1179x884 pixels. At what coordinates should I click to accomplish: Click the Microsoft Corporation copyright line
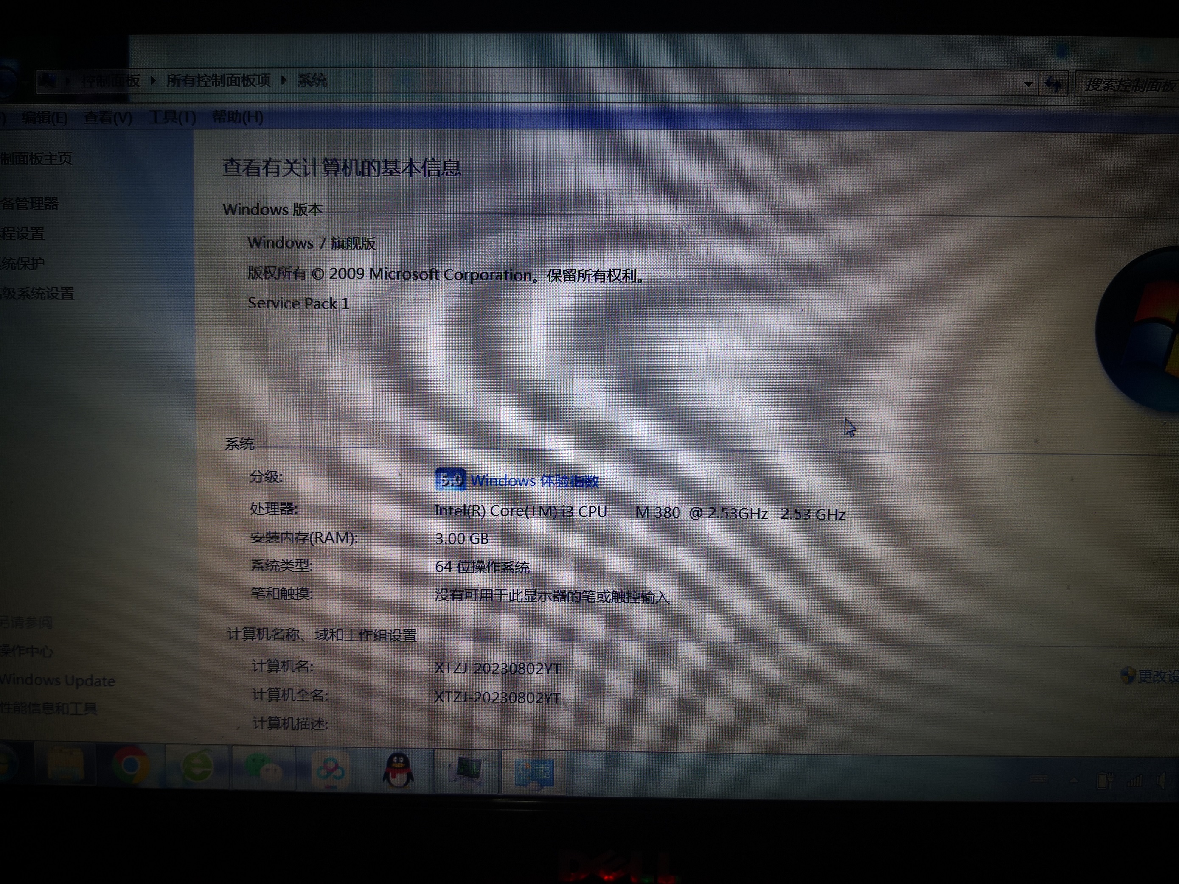tap(447, 274)
